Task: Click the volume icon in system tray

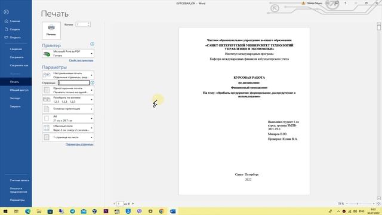Action: [x=355, y=211]
